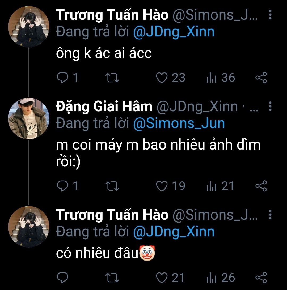Like the "ông k ác ai ácc" tweet
The image size is (287, 290).
point(161,78)
